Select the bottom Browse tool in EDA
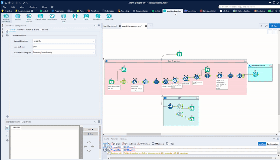 click(192, 119)
